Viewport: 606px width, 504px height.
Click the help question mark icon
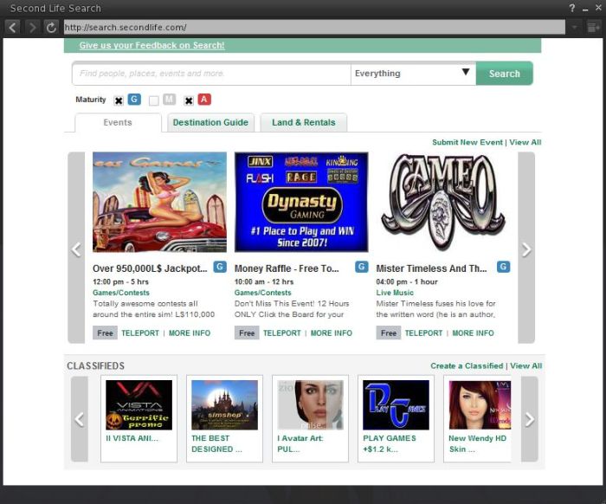[571, 8]
